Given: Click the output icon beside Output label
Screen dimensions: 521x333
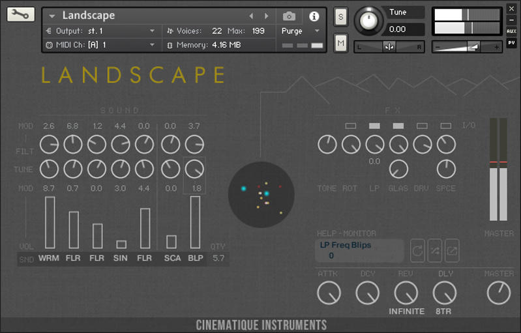Looking at the screenshot, I should 49,31.
